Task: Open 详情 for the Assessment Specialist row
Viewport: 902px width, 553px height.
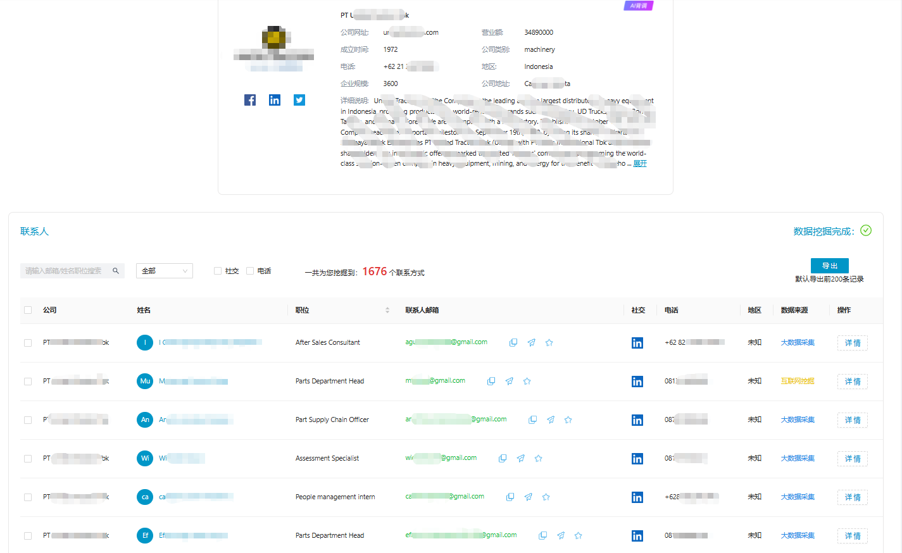Action: tap(852, 459)
